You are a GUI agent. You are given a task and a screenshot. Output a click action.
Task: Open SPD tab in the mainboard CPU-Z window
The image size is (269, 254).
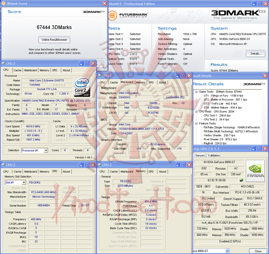(151, 82)
